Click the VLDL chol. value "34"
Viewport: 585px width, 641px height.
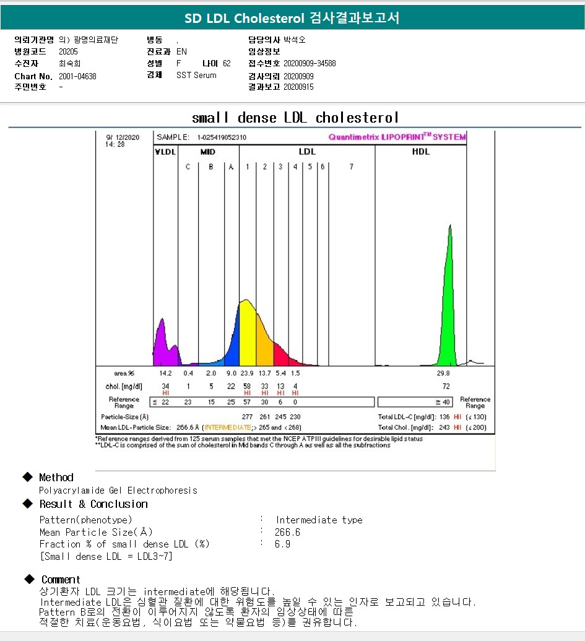click(x=165, y=386)
